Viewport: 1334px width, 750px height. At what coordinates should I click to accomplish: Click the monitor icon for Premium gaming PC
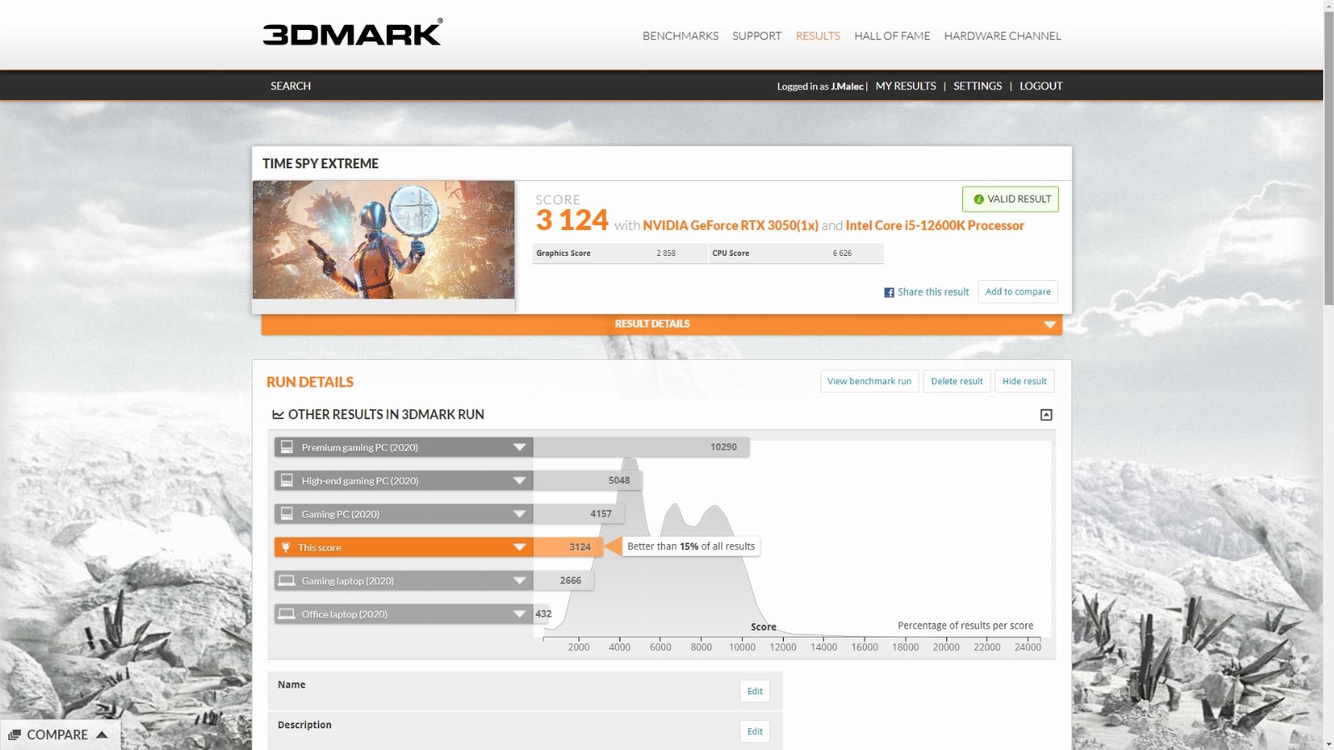[x=287, y=447]
